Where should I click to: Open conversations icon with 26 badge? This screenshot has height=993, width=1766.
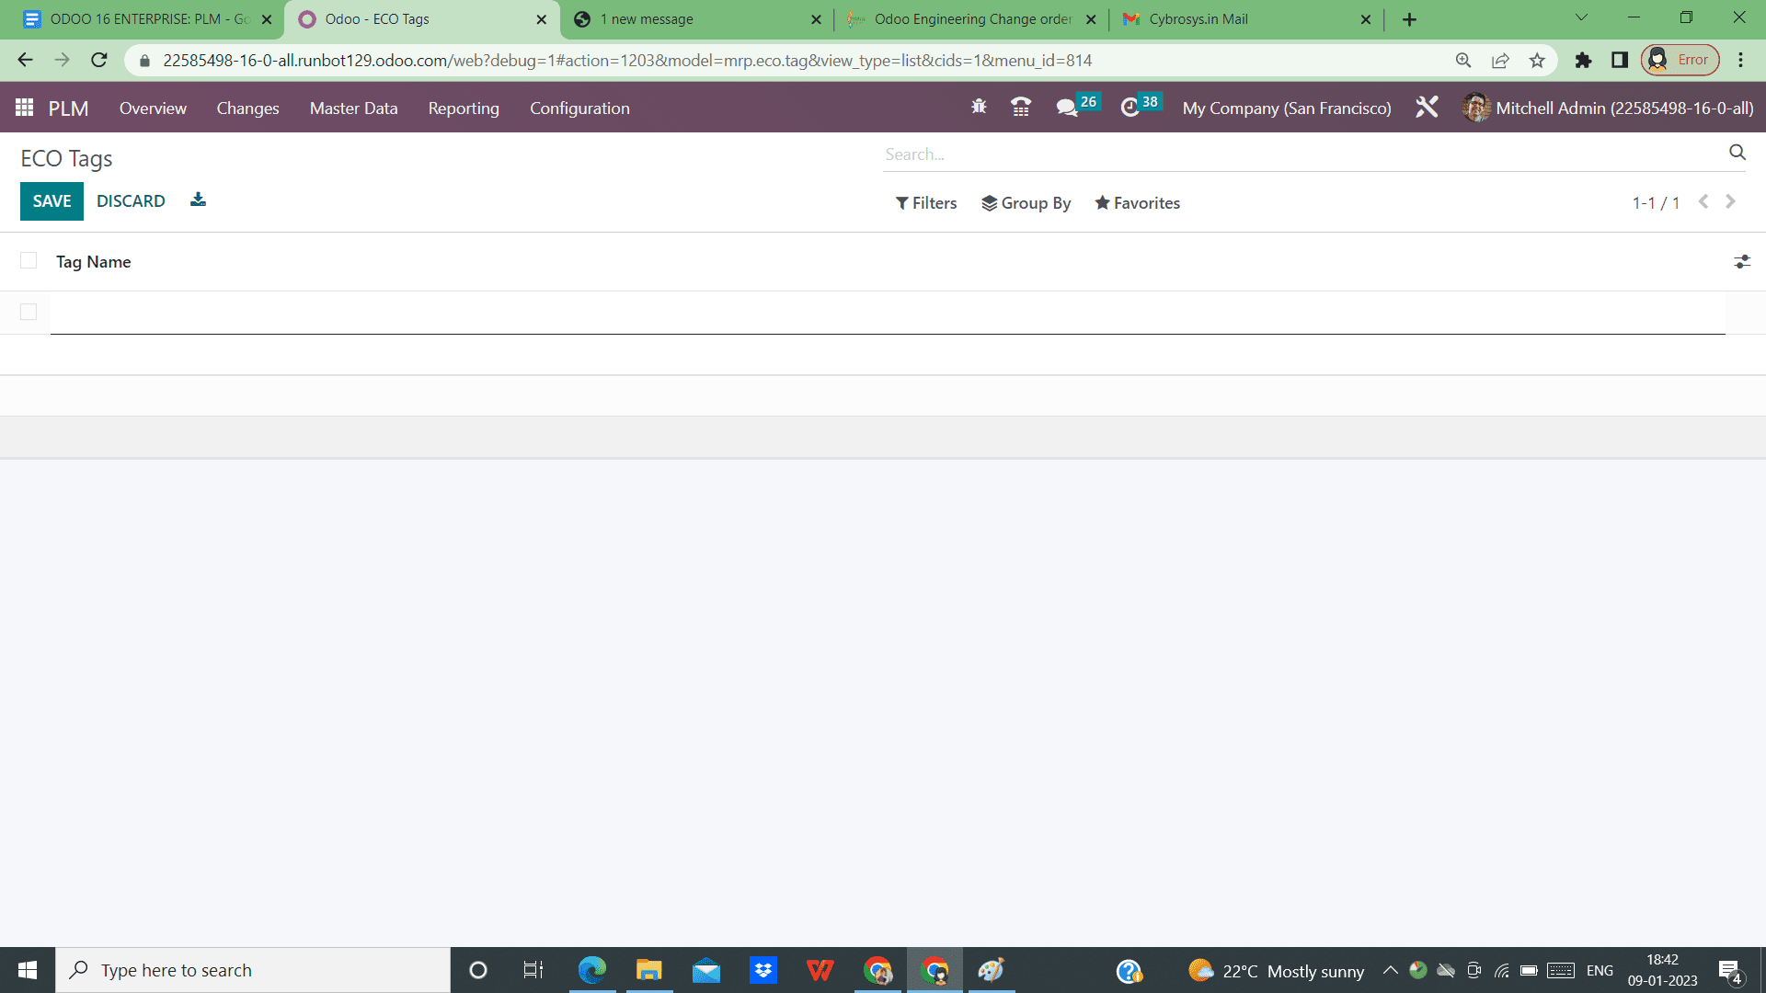coord(1076,107)
